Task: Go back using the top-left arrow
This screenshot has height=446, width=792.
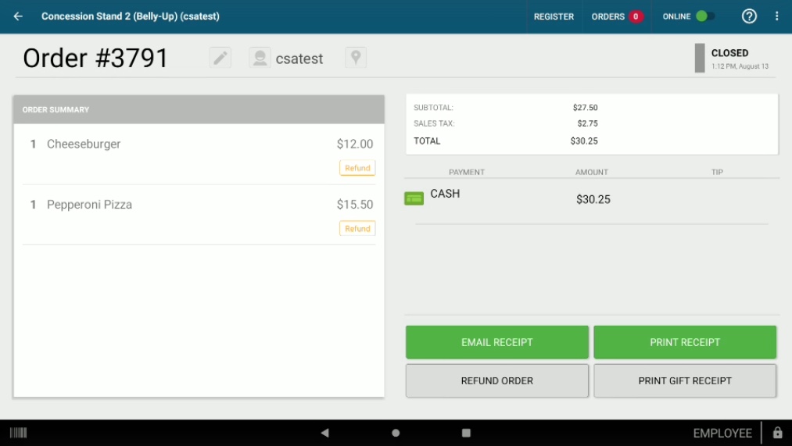Action: tap(18, 16)
